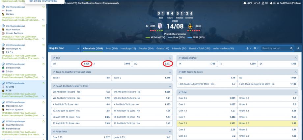
Task: Favorite the Wolfsberger AC vs P.A.O.K. match
Action: [x=43, y=45]
